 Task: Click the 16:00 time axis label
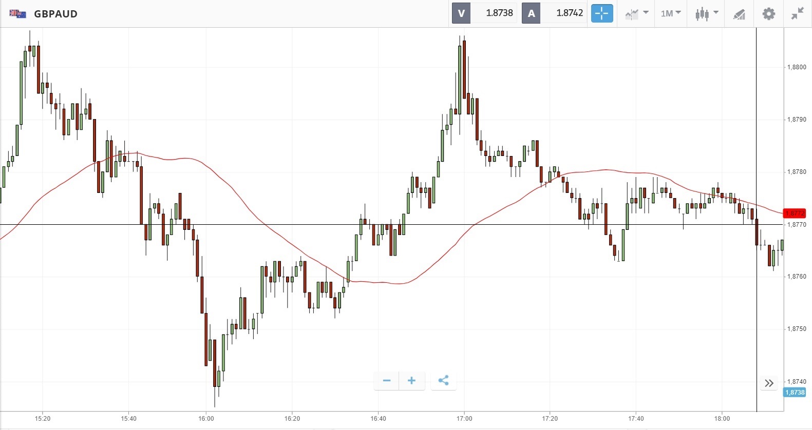point(206,419)
